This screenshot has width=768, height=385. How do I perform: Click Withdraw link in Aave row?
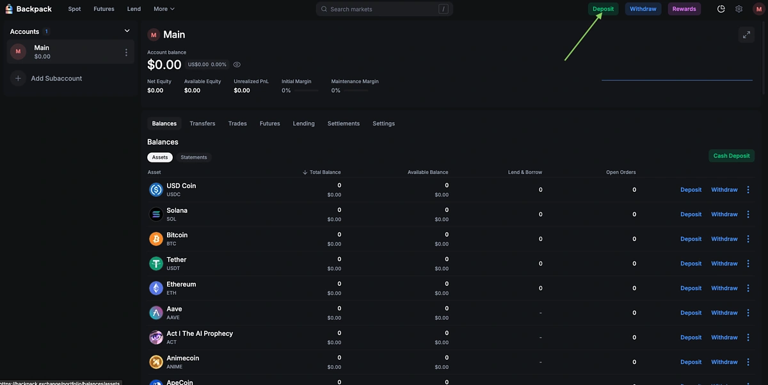pos(724,313)
